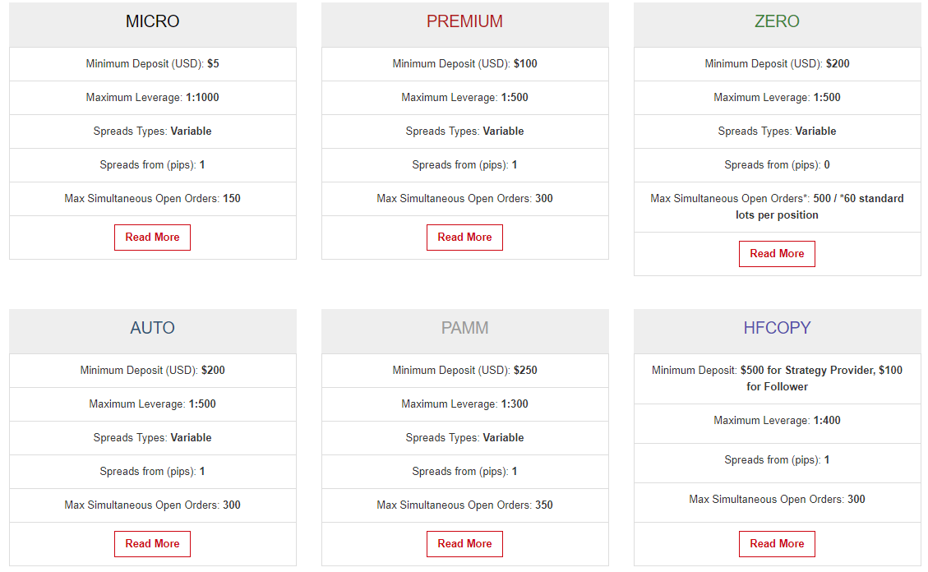Open Read More for AUTO account
The image size is (928, 572).
(152, 543)
